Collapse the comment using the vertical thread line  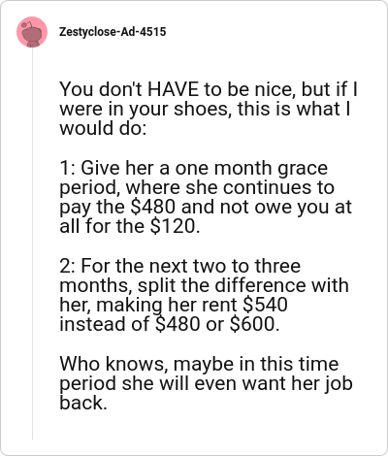(32, 244)
